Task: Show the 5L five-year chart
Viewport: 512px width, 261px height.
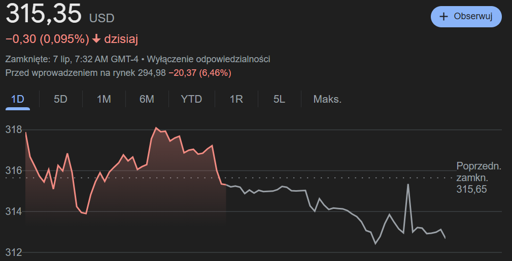Action: [279, 99]
